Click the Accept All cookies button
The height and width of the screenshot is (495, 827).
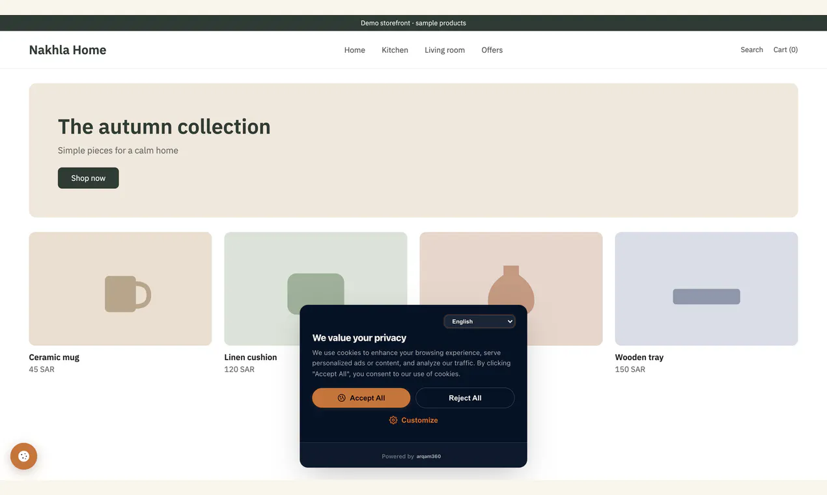coord(361,398)
